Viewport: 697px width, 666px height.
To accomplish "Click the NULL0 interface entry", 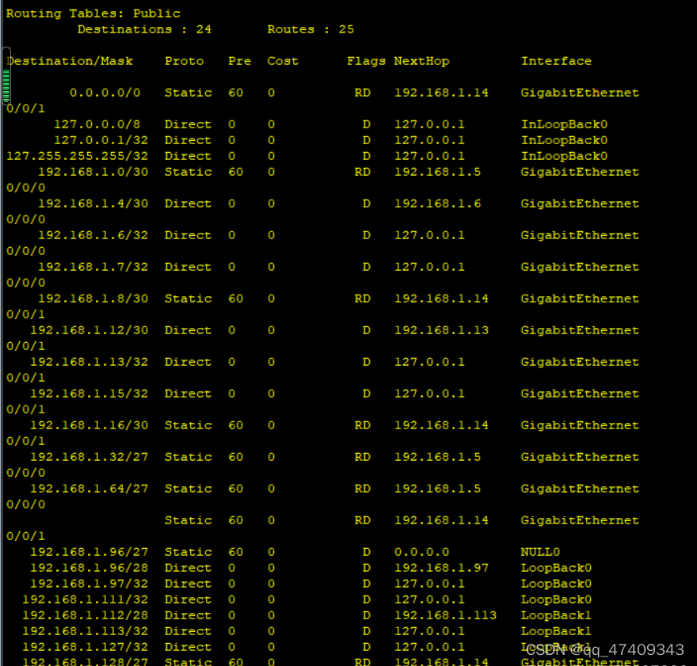I will coord(540,552).
